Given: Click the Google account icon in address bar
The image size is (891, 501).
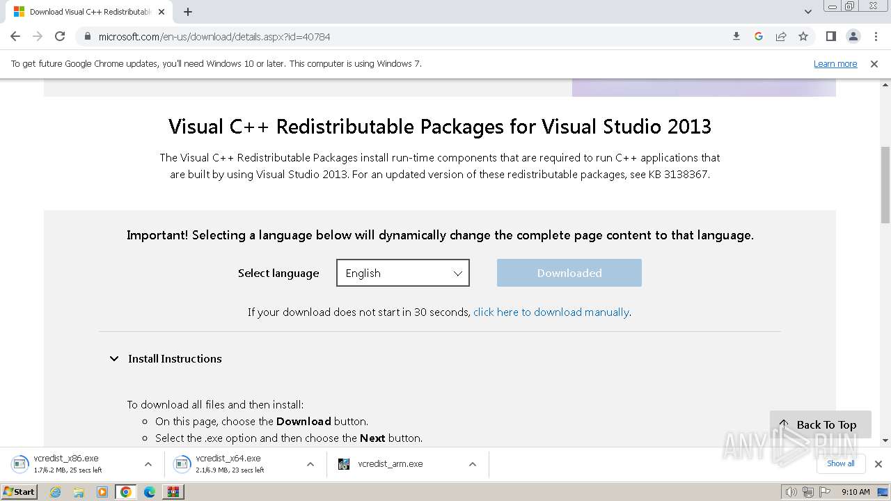Looking at the screenshot, I should [x=759, y=36].
